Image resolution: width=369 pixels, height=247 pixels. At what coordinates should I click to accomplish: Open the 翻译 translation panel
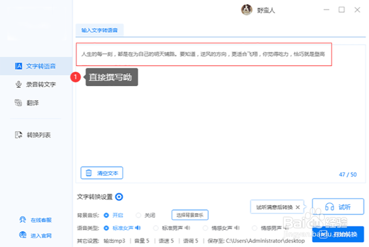click(30, 103)
